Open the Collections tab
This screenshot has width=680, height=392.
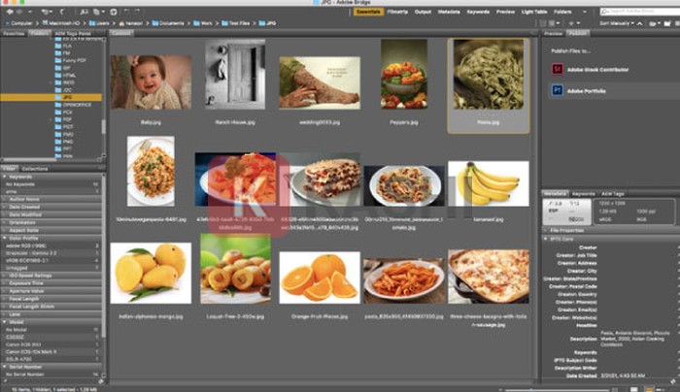(35, 169)
